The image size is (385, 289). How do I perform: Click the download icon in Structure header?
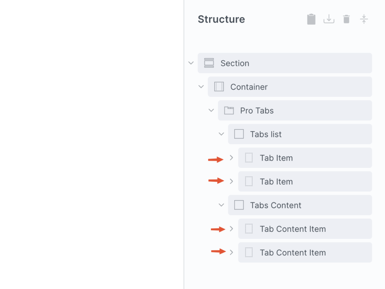(x=329, y=19)
